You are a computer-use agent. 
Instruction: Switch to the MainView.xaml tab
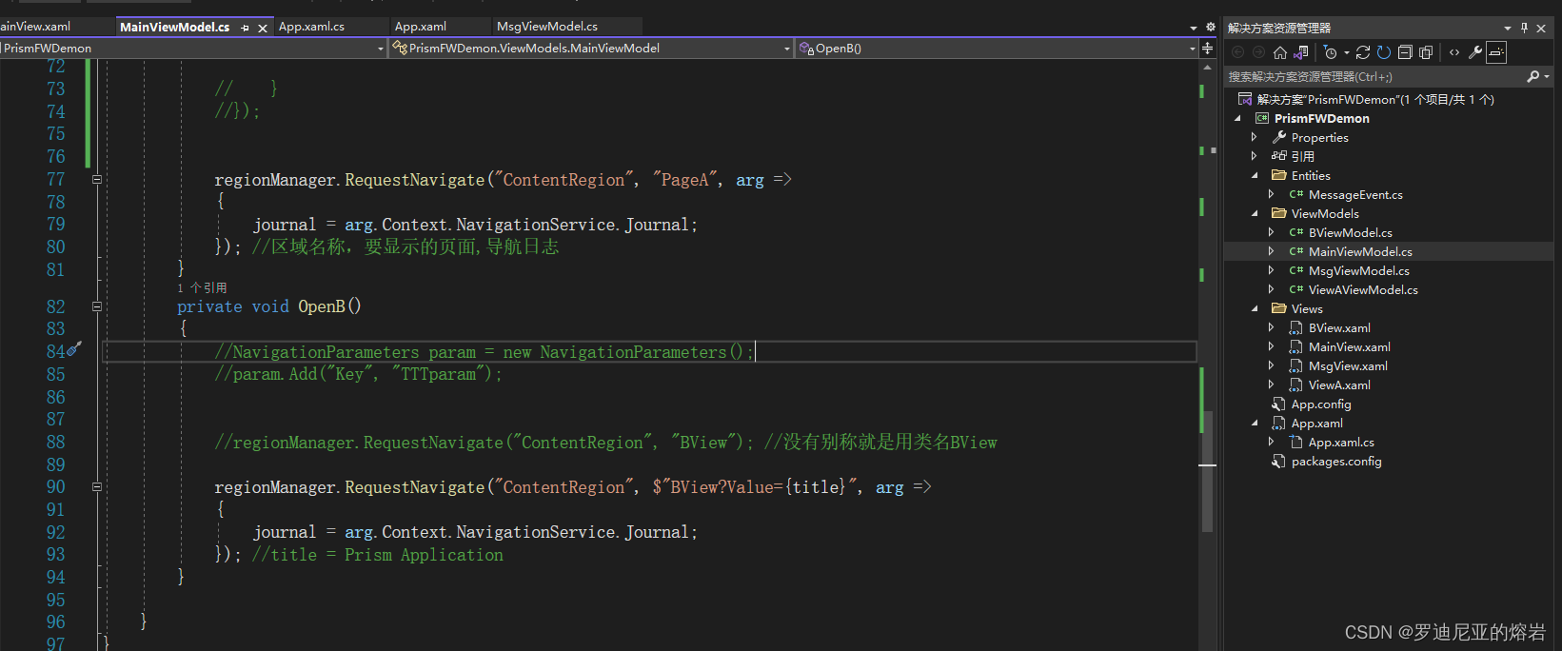click(35, 27)
